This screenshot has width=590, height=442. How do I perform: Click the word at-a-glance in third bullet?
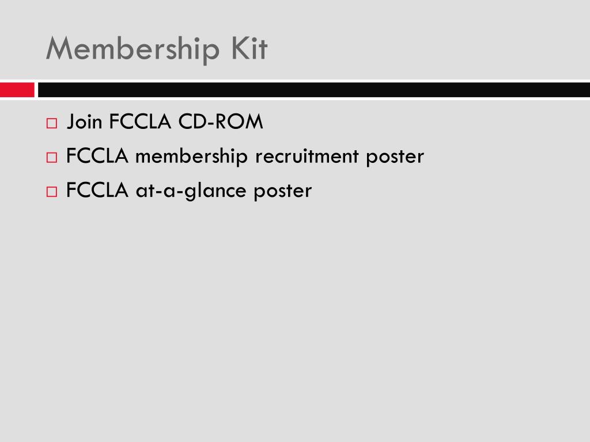(x=191, y=191)
